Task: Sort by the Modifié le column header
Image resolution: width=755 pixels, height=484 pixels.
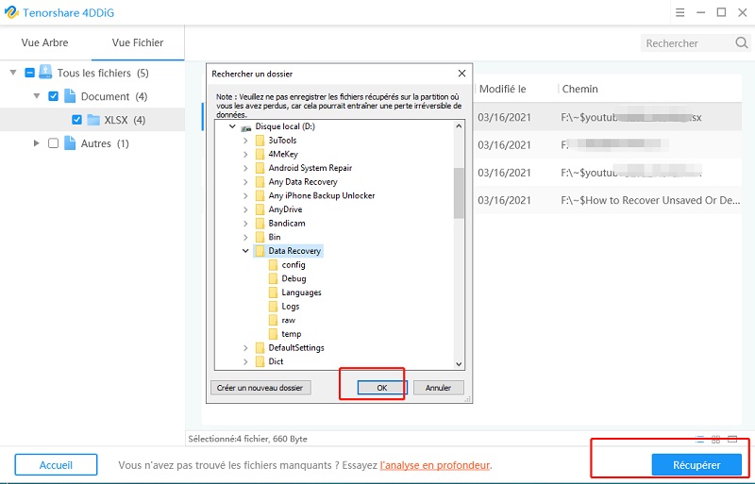Action: tap(503, 89)
